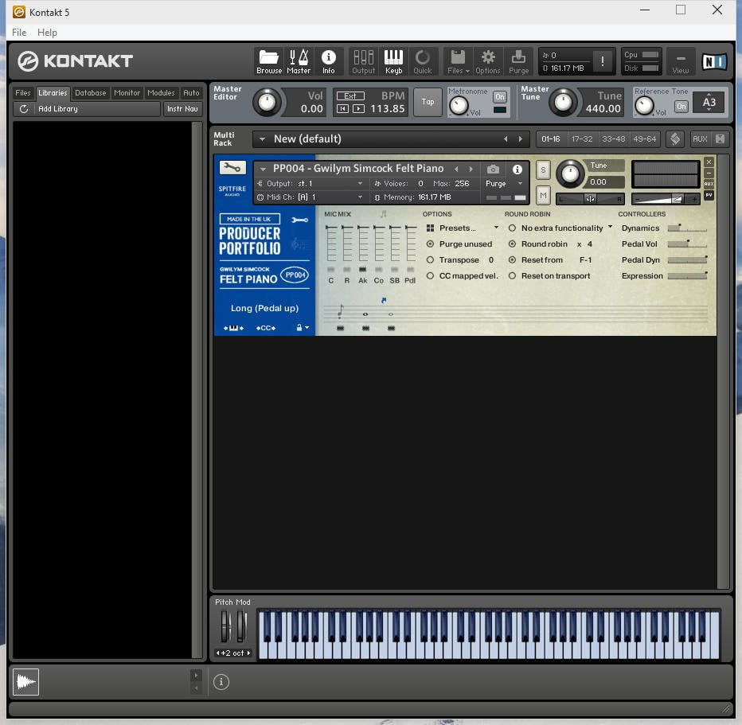Switch to the Database tab
This screenshot has width=742, height=725.
91,92
